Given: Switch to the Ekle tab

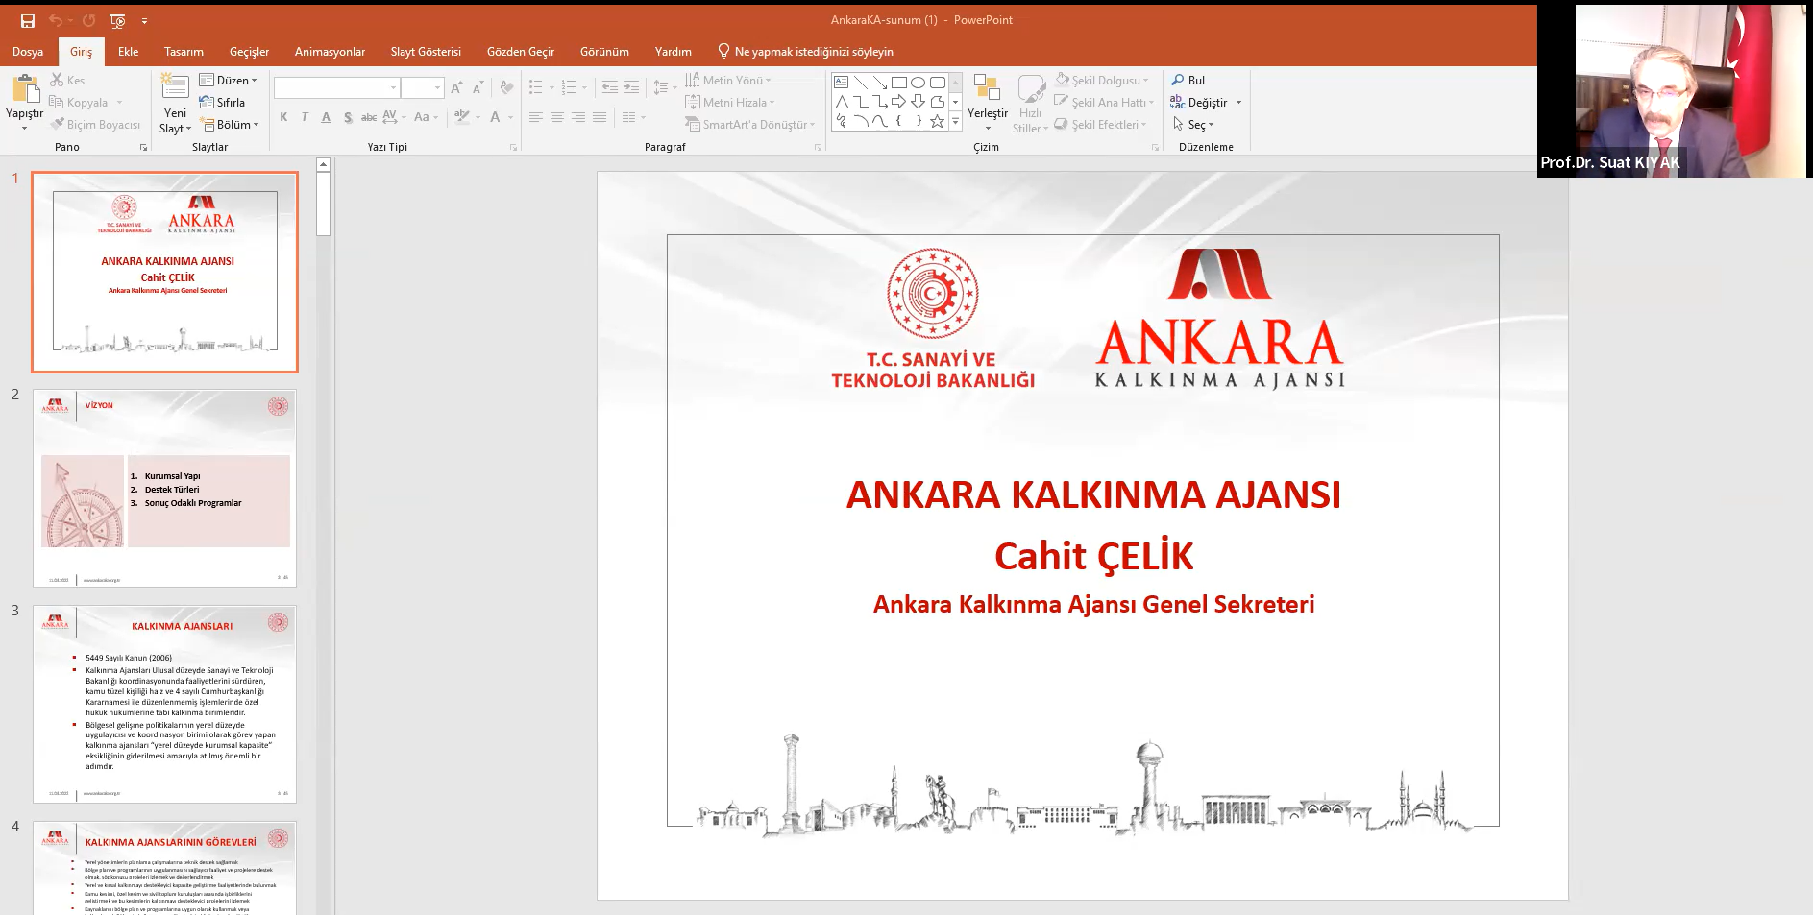Looking at the screenshot, I should 129,52.
